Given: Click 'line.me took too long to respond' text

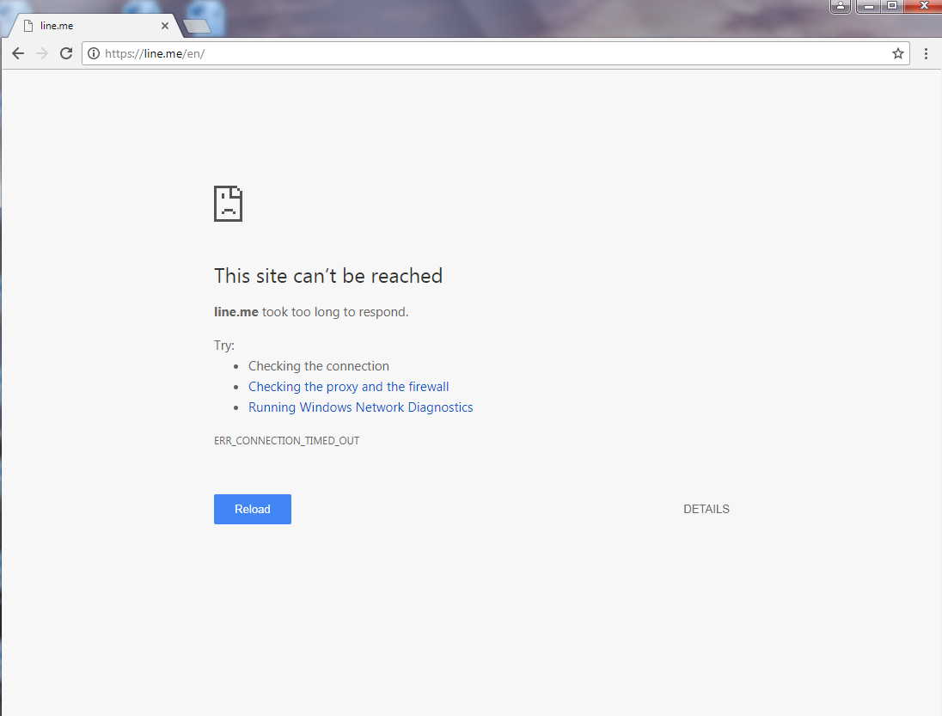Looking at the screenshot, I should (x=311, y=312).
